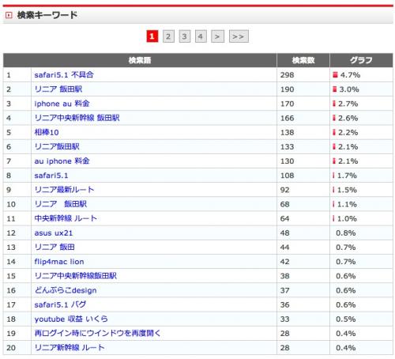Select the current page 1 button

(x=152, y=36)
